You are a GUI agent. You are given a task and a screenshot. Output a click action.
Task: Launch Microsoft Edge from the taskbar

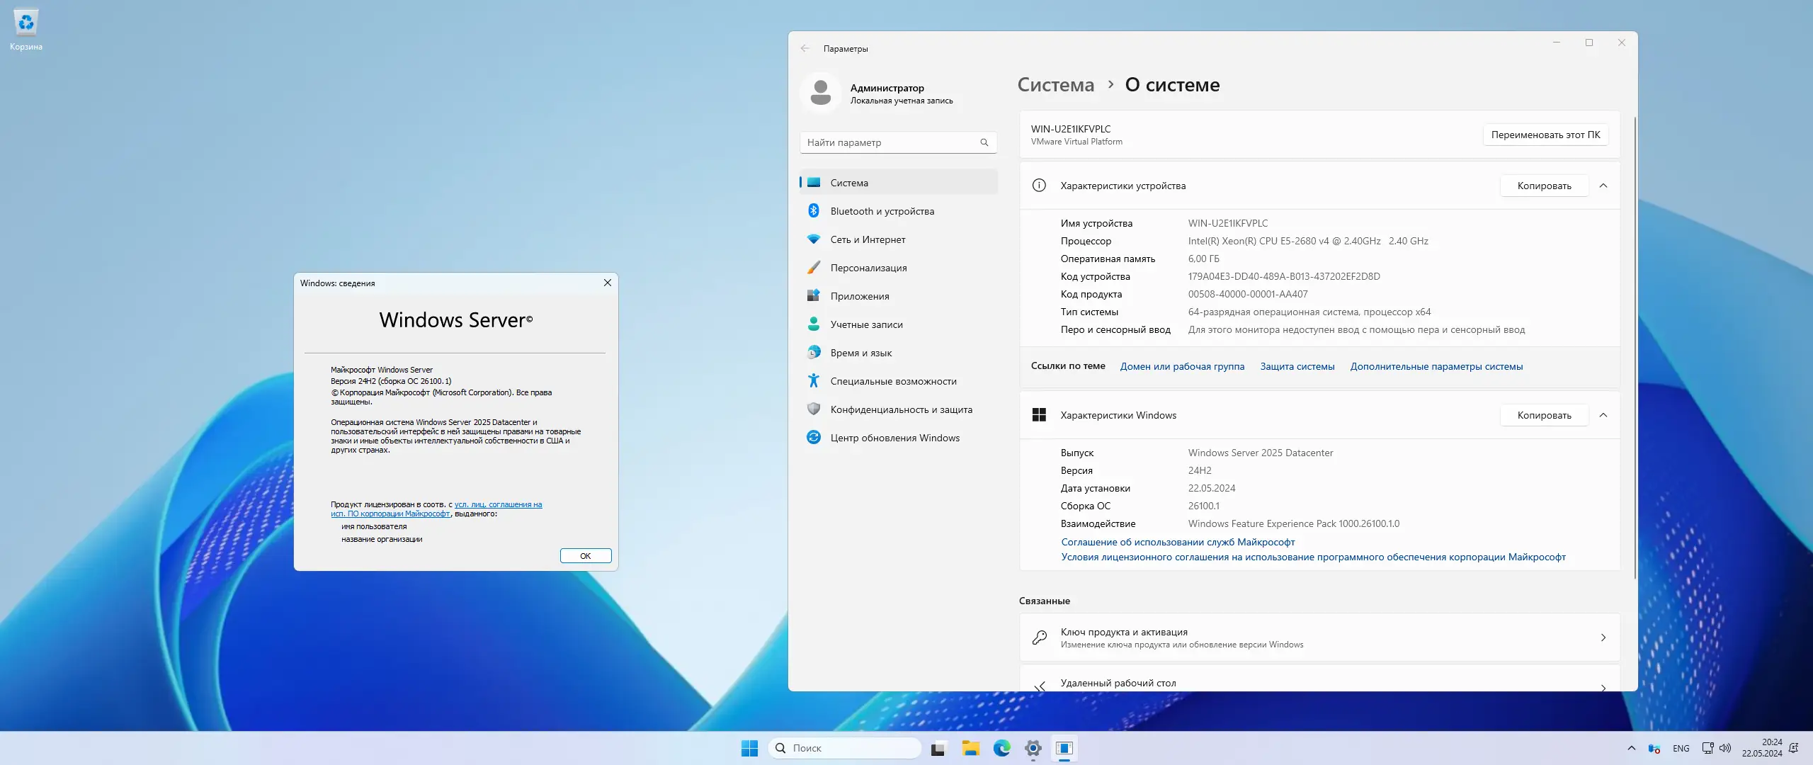1002,748
